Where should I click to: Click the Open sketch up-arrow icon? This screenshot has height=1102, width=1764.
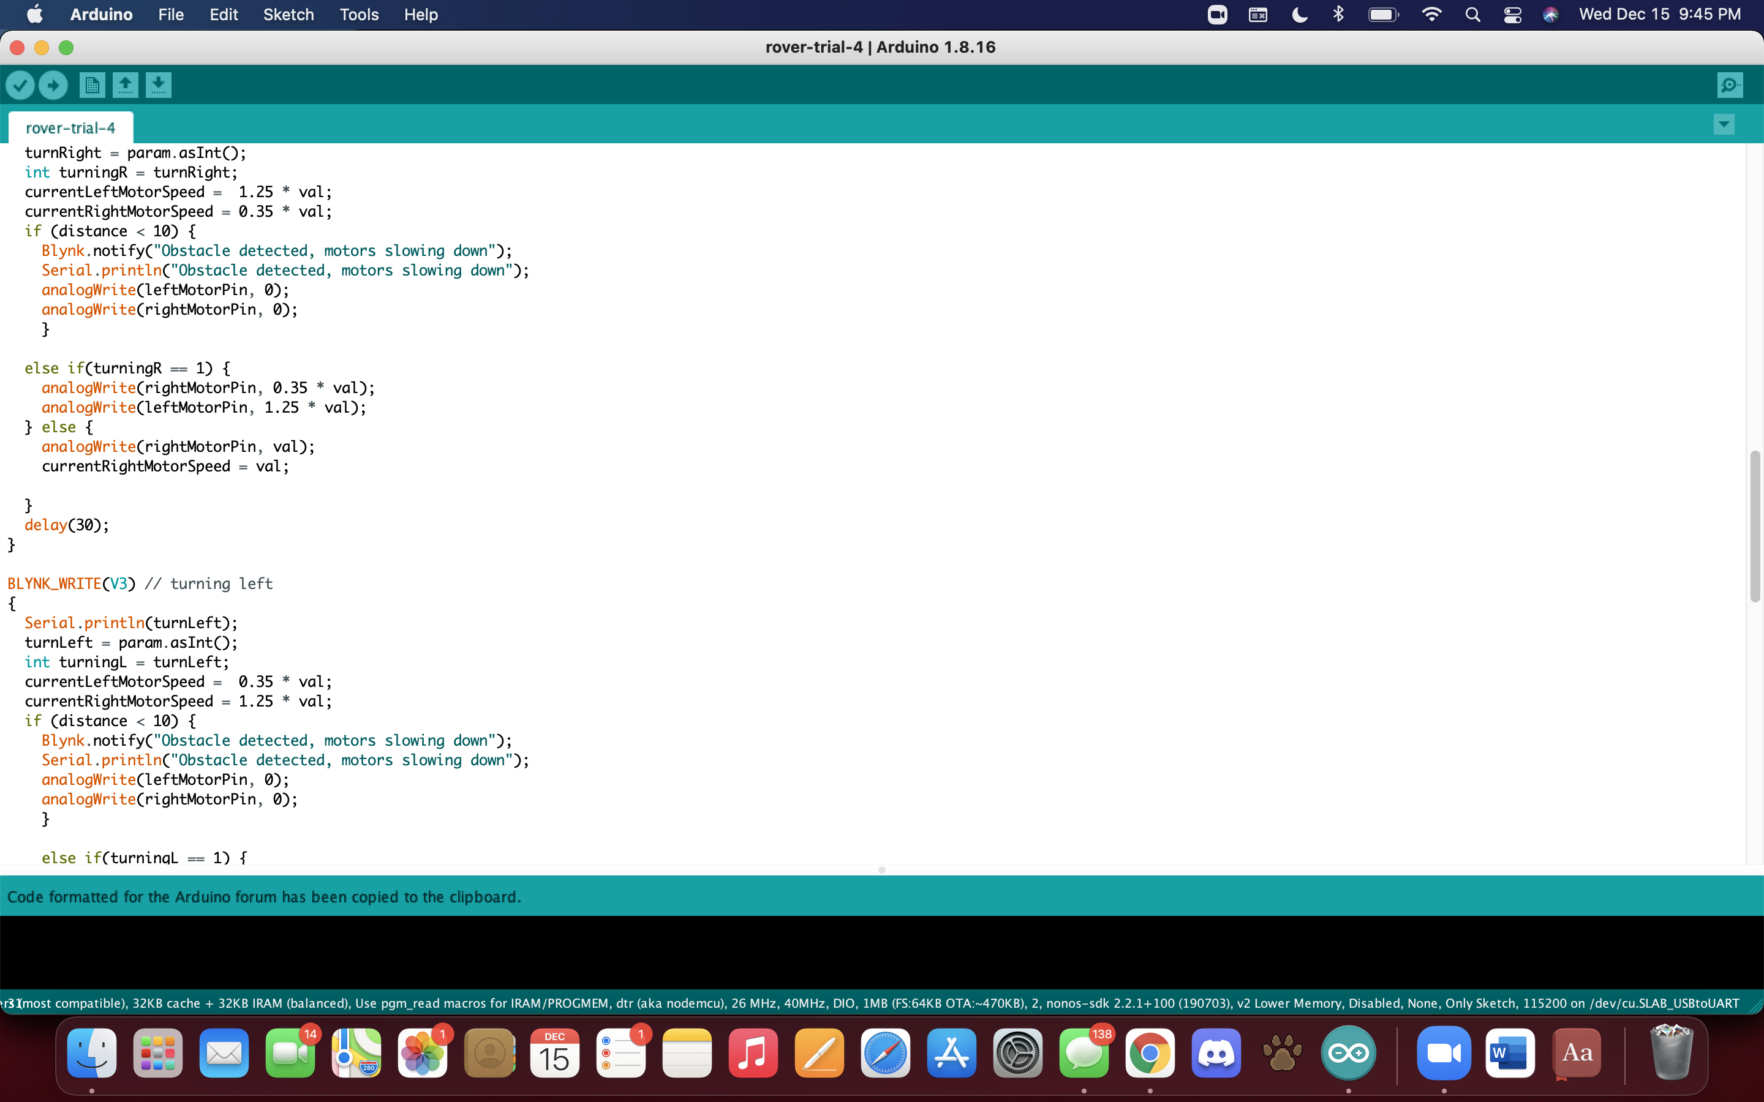(126, 85)
